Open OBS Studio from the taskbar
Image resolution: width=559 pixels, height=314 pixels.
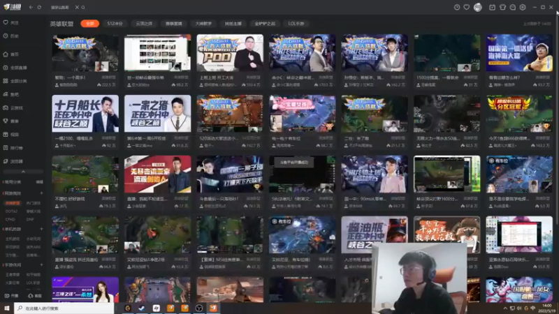pos(199,308)
